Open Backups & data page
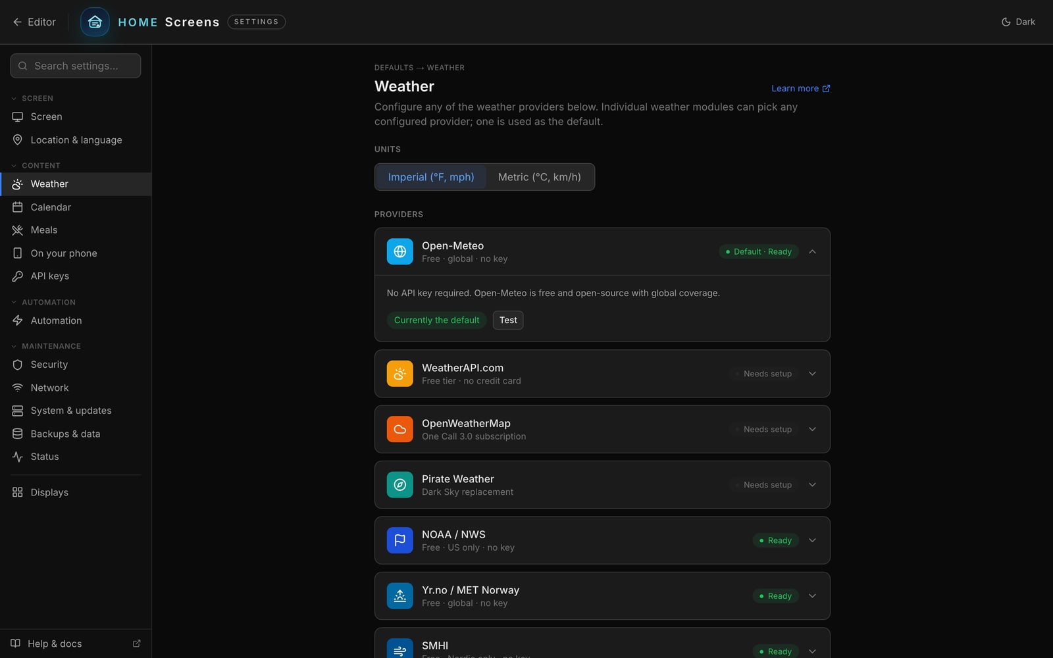This screenshot has width=1053, height=658. [x=76, y=434]
